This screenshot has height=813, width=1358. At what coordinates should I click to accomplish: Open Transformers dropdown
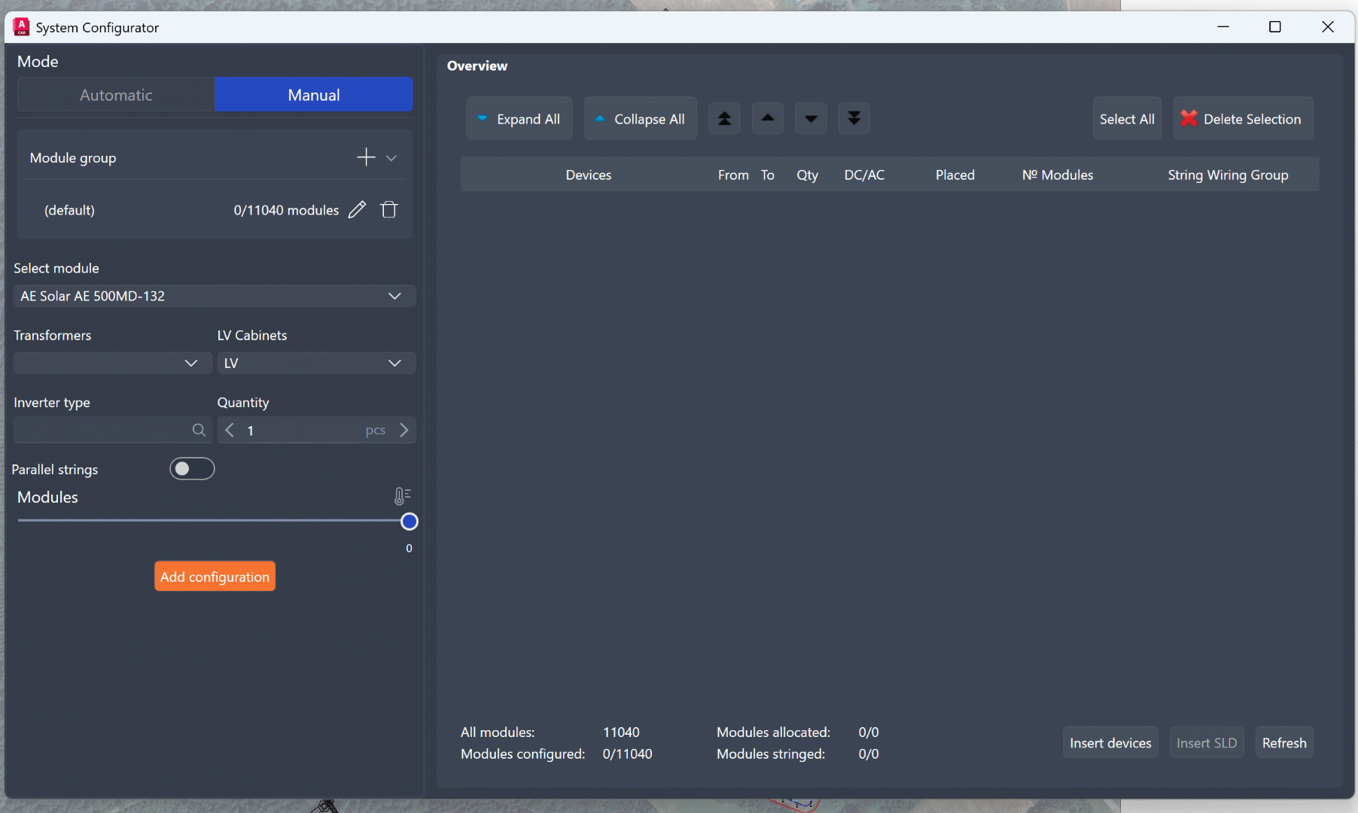(x=113, y=363)
